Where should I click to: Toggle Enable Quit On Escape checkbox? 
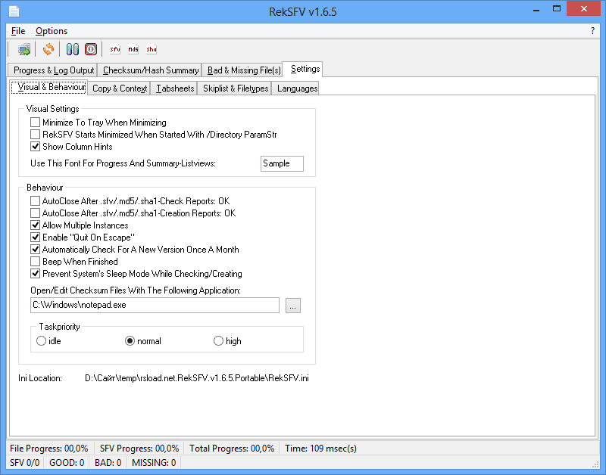point(35,237)
